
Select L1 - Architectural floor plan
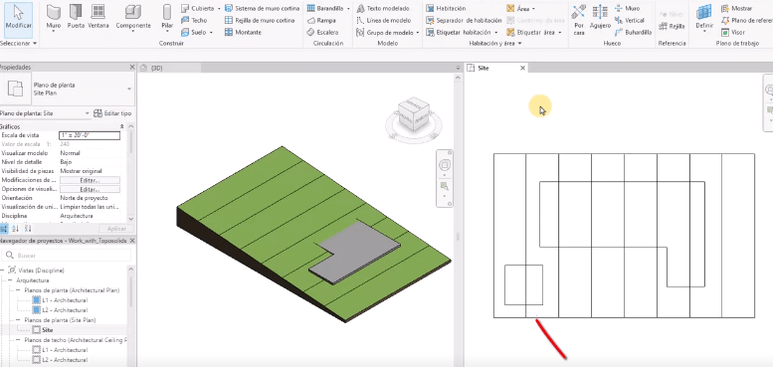click(x=60, y=300)
